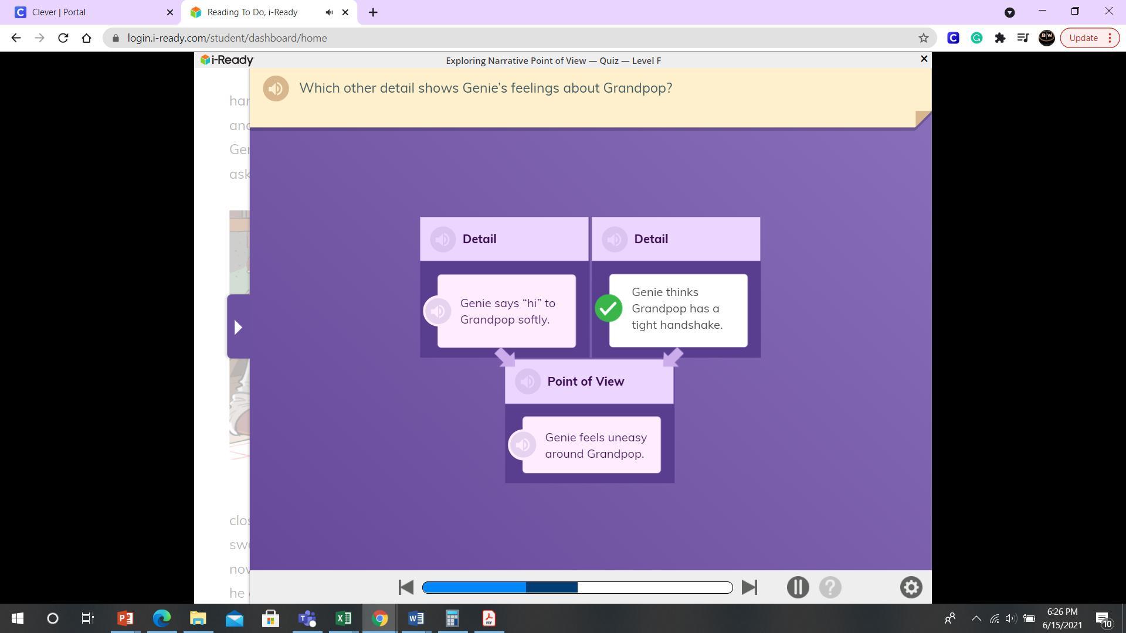Click the Update button in browser top right
This screenshot has width=1126, height=633.
(x=1083, y=37)
